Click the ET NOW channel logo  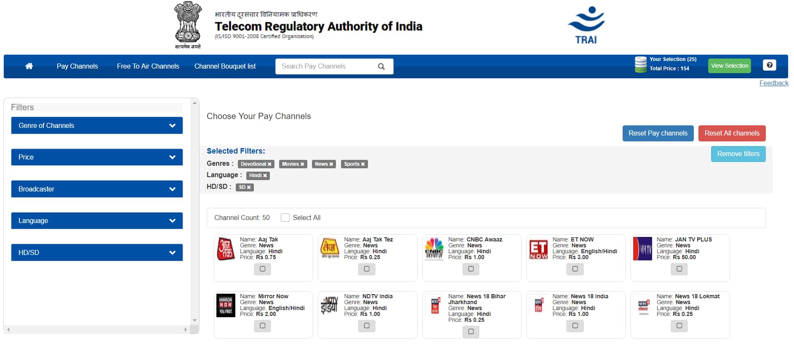point(538,249)
